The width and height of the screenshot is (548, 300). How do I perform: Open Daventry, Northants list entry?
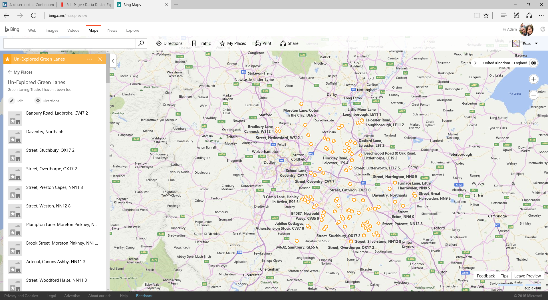pos(55,137)
